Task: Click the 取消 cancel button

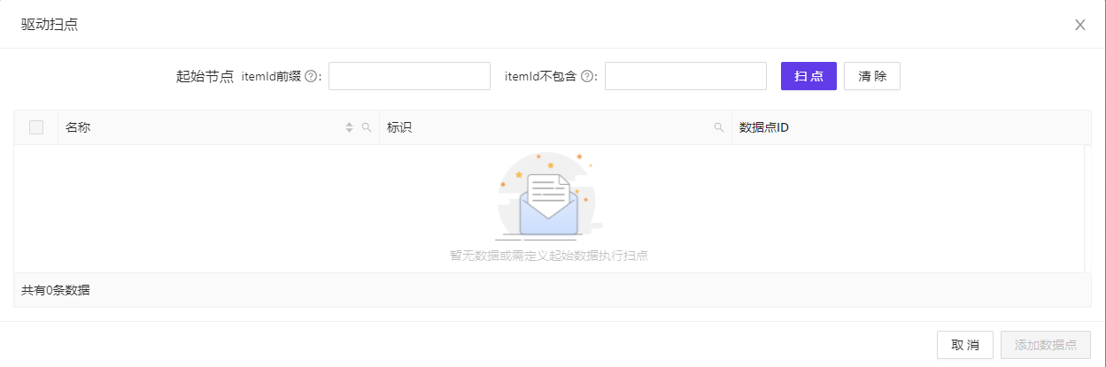Action: [965, 345]
